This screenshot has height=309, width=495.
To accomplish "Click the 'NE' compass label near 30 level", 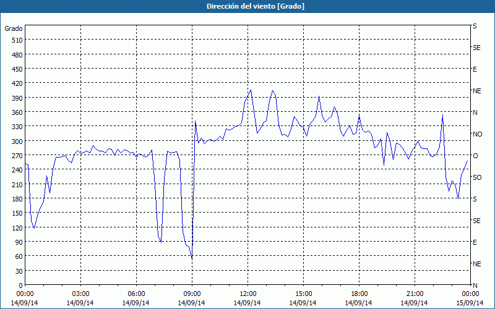I will point(476,264).
